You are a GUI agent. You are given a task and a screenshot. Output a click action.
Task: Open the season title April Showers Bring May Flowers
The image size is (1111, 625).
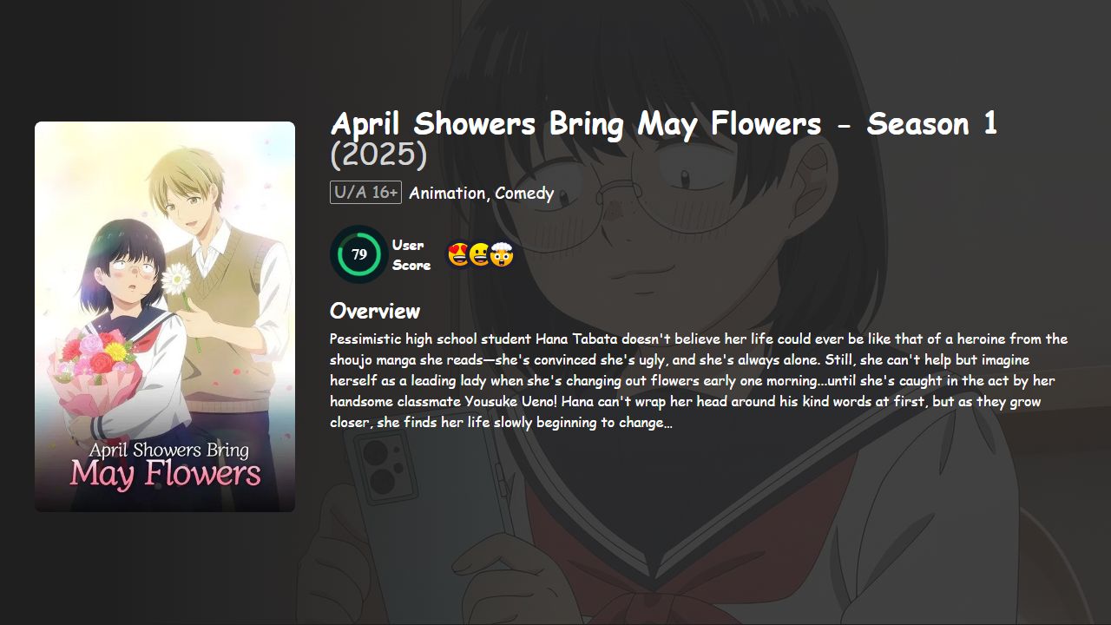[664, 123]
